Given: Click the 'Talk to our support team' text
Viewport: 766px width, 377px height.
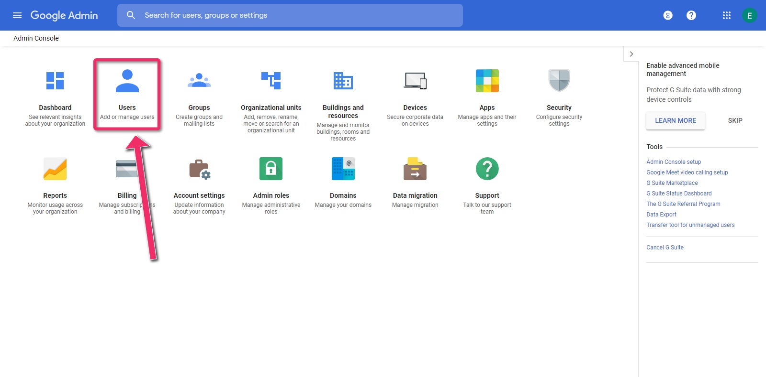Looking at the screenshot, I should [x=487, y=208].
